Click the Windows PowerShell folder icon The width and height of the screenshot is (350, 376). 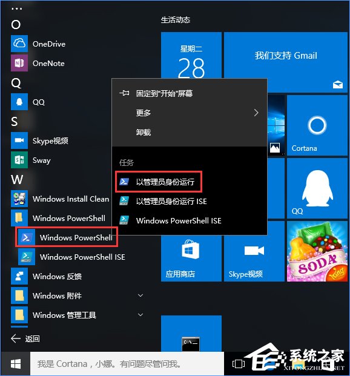tap(19, 218)
